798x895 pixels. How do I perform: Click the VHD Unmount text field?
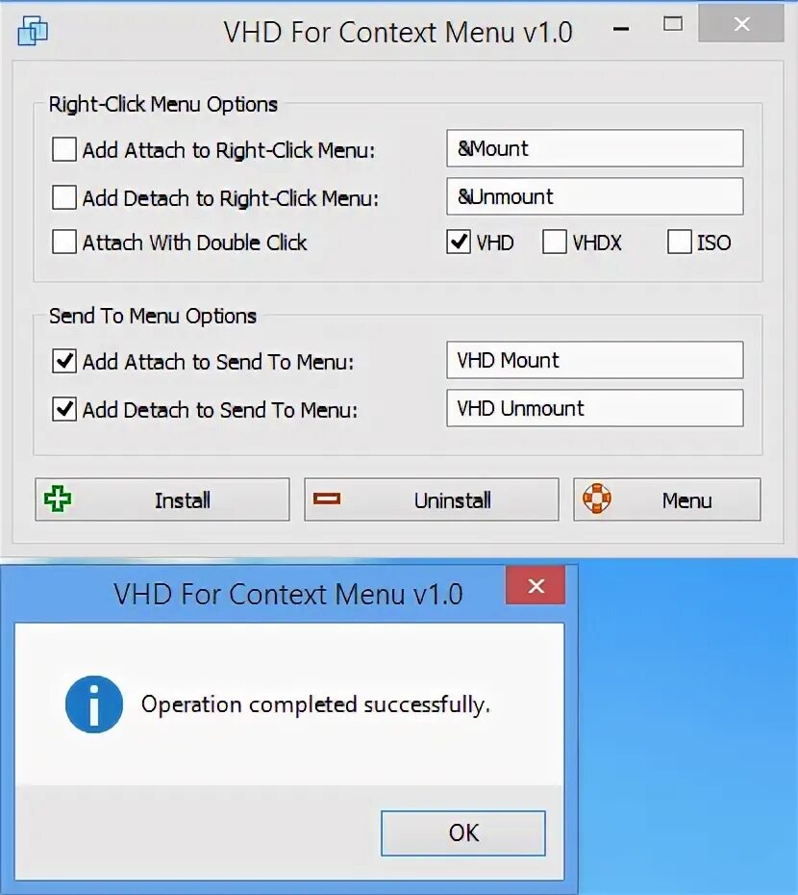tap(595, 408)
